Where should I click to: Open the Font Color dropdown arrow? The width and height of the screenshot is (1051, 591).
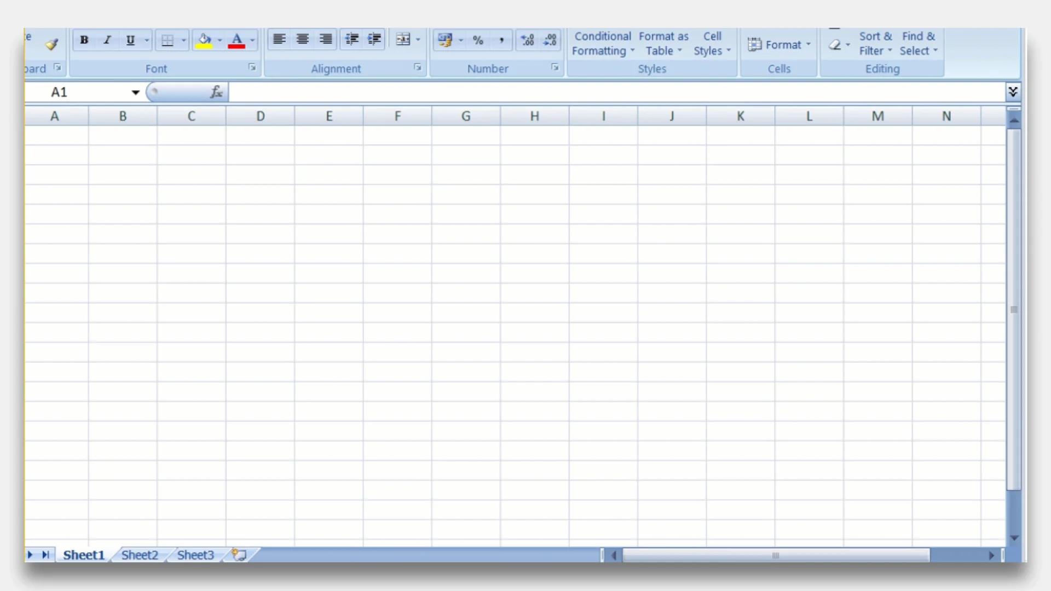252,40
